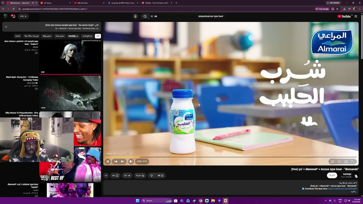Open the YouTube hamburger guide menu
Screen dimensions: 363x204
pyautogui.click(x=356, y=16)
